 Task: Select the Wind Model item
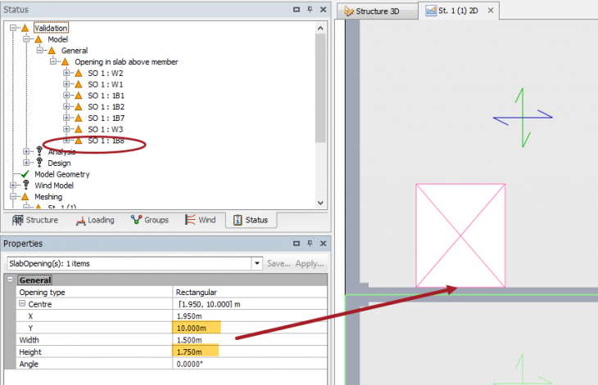click(54, 186)
